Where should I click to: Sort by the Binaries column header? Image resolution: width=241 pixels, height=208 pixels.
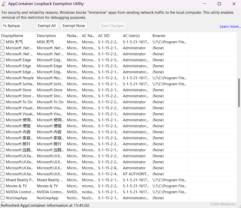169,35
